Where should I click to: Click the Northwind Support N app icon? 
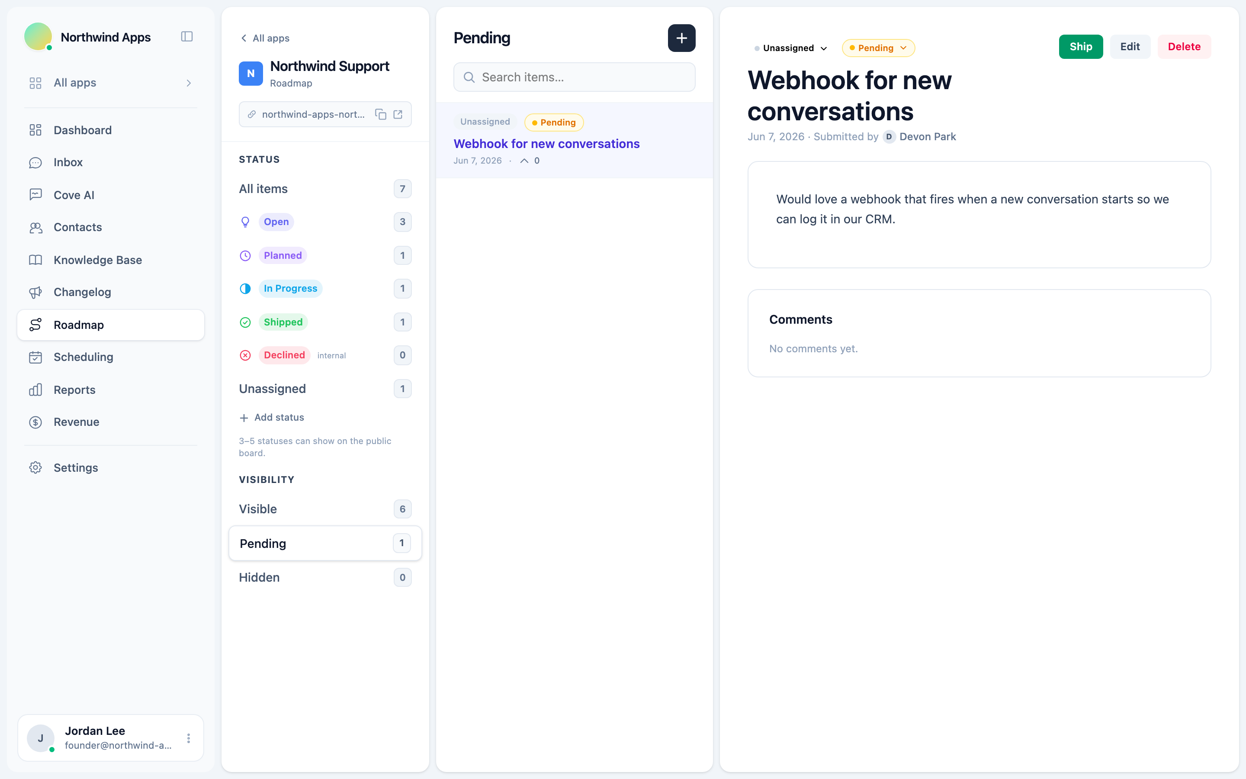[x=251, y=74]
